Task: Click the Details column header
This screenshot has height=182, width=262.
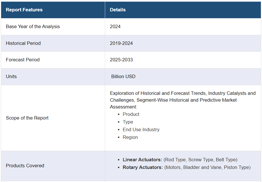Action: 118,10
